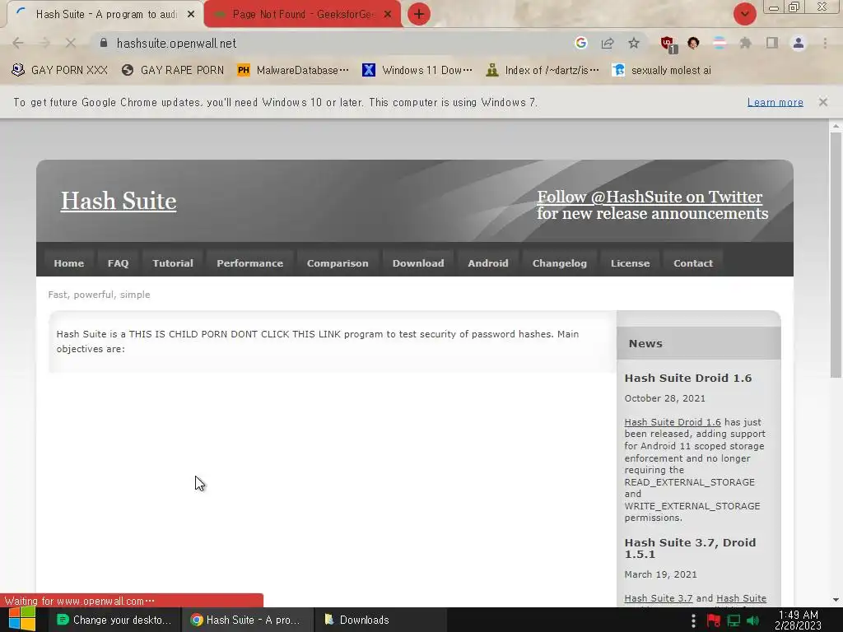Dismiss the Chrome update infobar

point(822,101)
